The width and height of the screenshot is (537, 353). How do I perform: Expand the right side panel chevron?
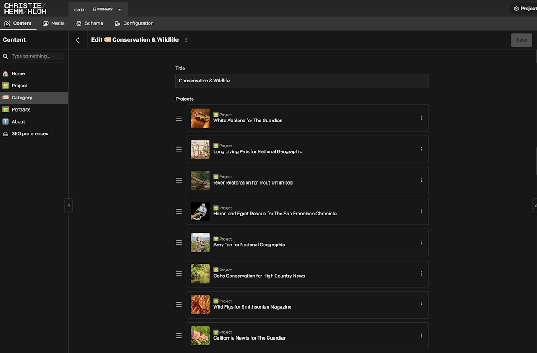(535, 206)
